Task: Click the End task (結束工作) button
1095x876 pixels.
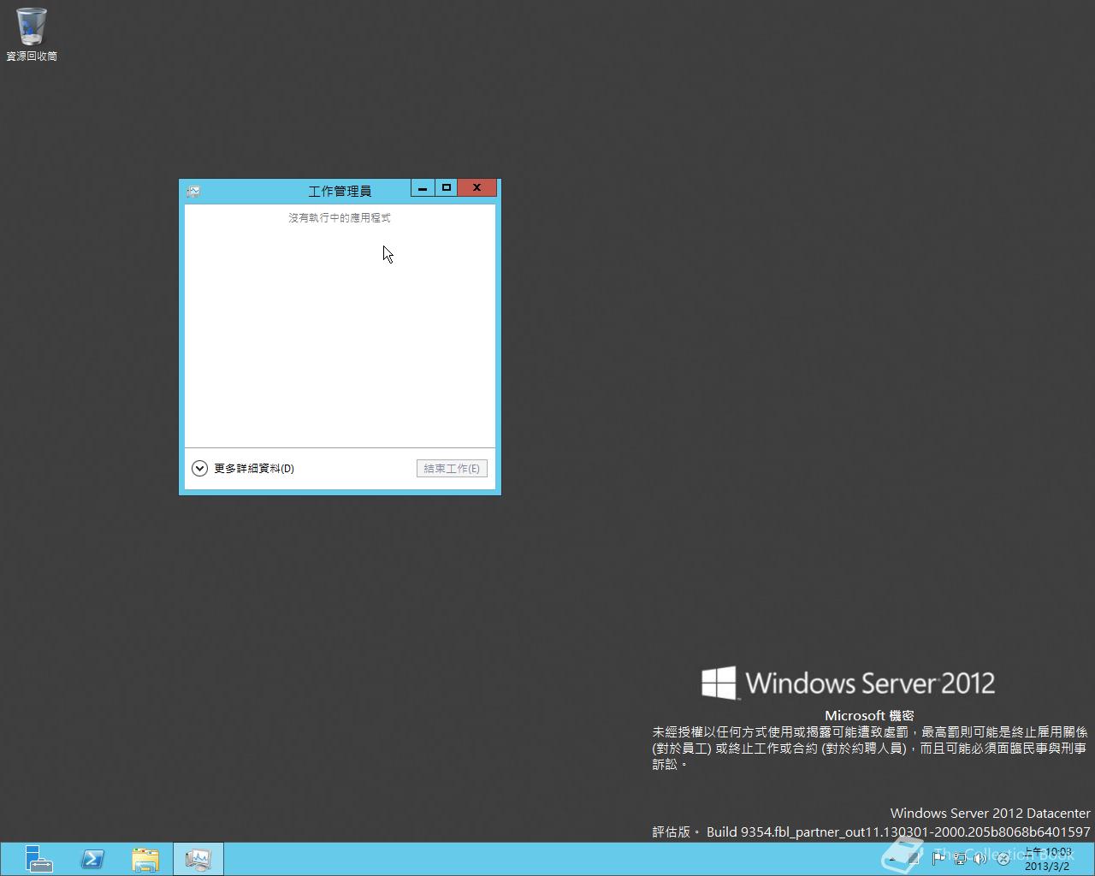Action: click(452, 468)
